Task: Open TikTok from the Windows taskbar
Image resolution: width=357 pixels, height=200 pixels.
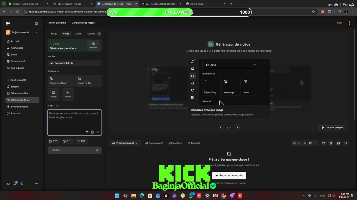Action: tap(167, 196)
